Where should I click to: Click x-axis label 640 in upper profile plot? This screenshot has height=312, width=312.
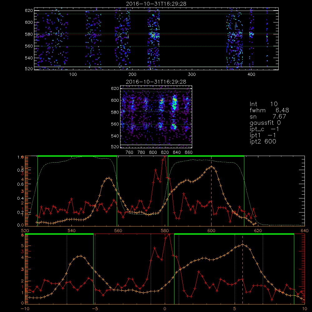[305, 231]
